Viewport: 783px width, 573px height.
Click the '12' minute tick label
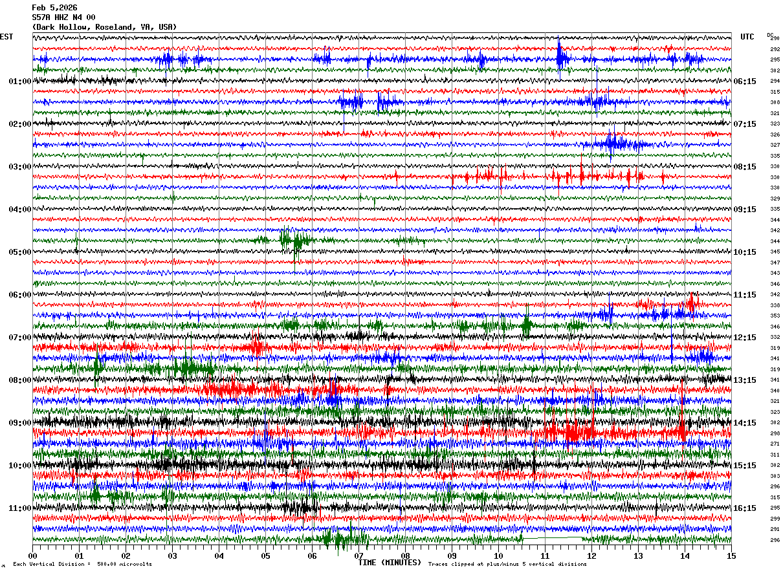pyautogui.click(x=591, y=556)
